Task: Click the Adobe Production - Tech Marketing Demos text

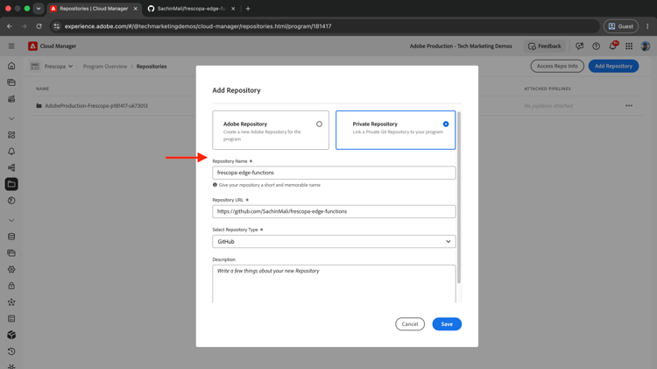Action: pos(461,46)
